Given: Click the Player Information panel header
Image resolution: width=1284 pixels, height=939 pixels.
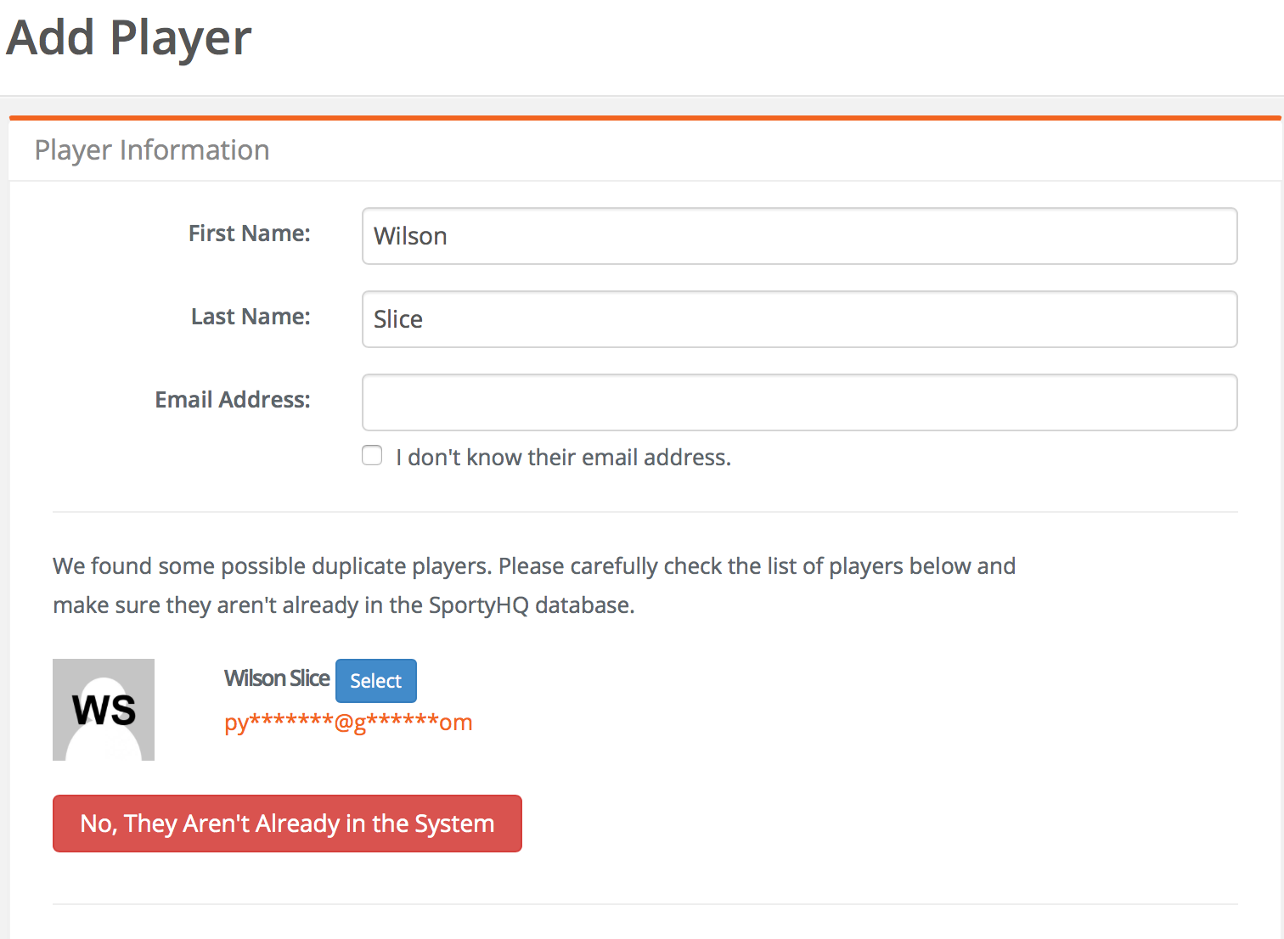Looking at the screenshot, I should tap(152, 150).
